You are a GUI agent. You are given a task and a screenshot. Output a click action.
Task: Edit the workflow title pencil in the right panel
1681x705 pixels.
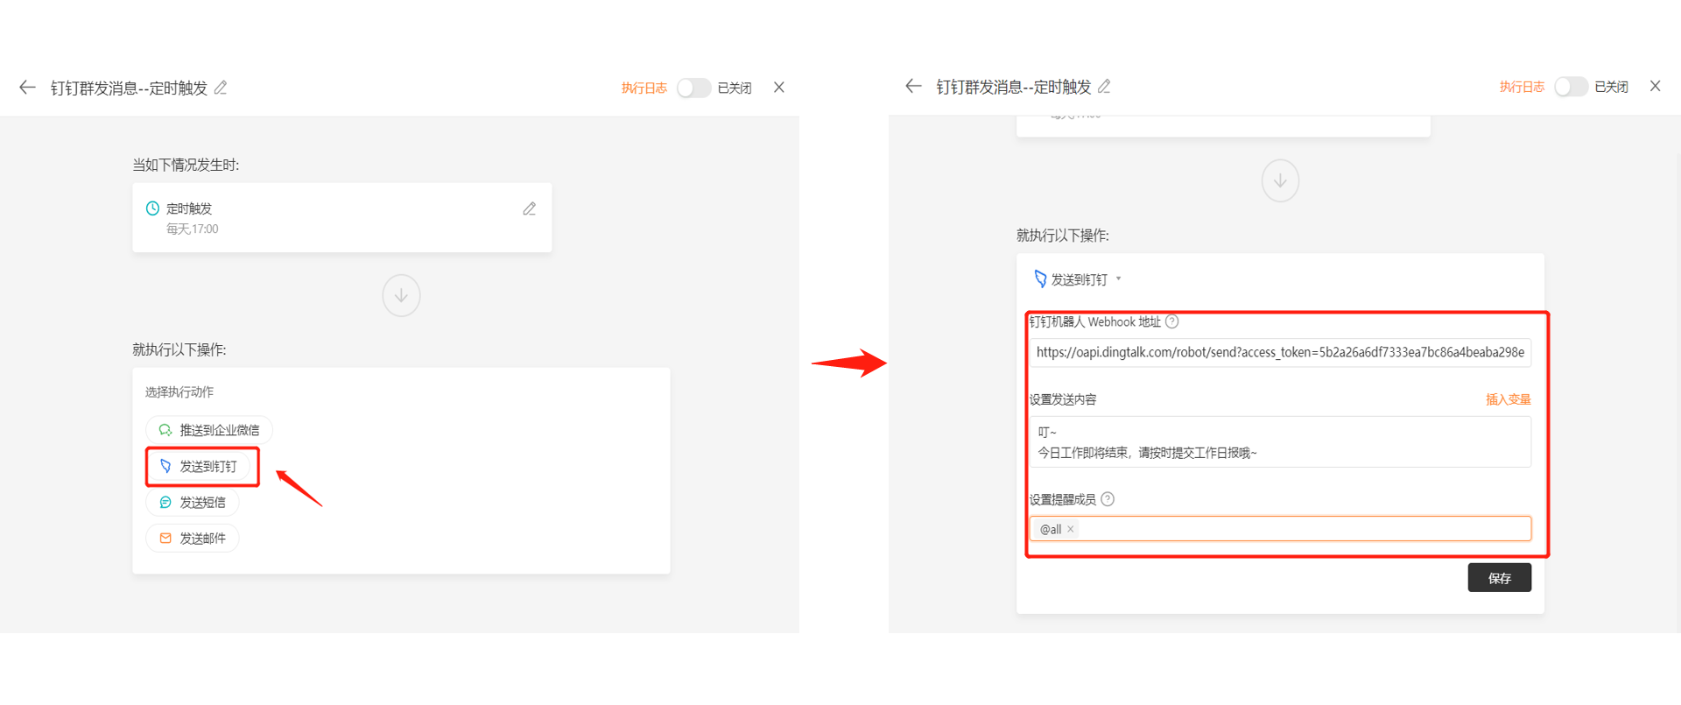click(x=1105, y=86)
